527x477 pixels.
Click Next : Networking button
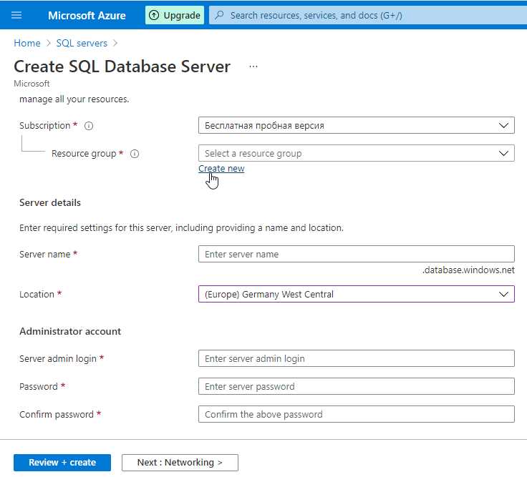coord(180,463)
